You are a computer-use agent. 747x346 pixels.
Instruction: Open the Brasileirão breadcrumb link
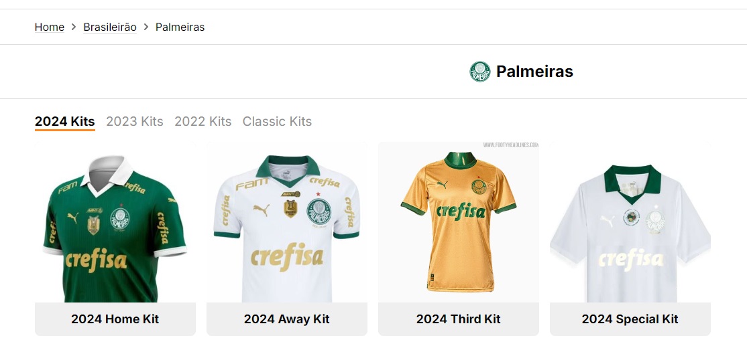[110, 27]
